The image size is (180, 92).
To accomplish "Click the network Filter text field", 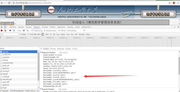I will (10, 34).
